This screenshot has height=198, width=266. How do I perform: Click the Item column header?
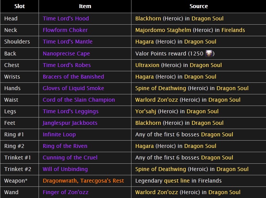coord(85,6)
